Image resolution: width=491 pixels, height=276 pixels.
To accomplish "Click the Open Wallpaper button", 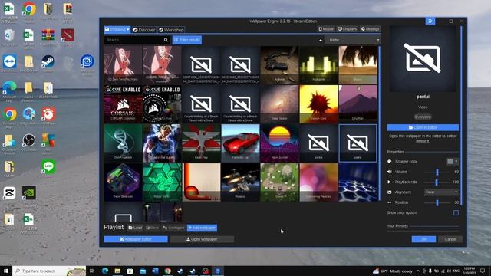I will (202, 239).
